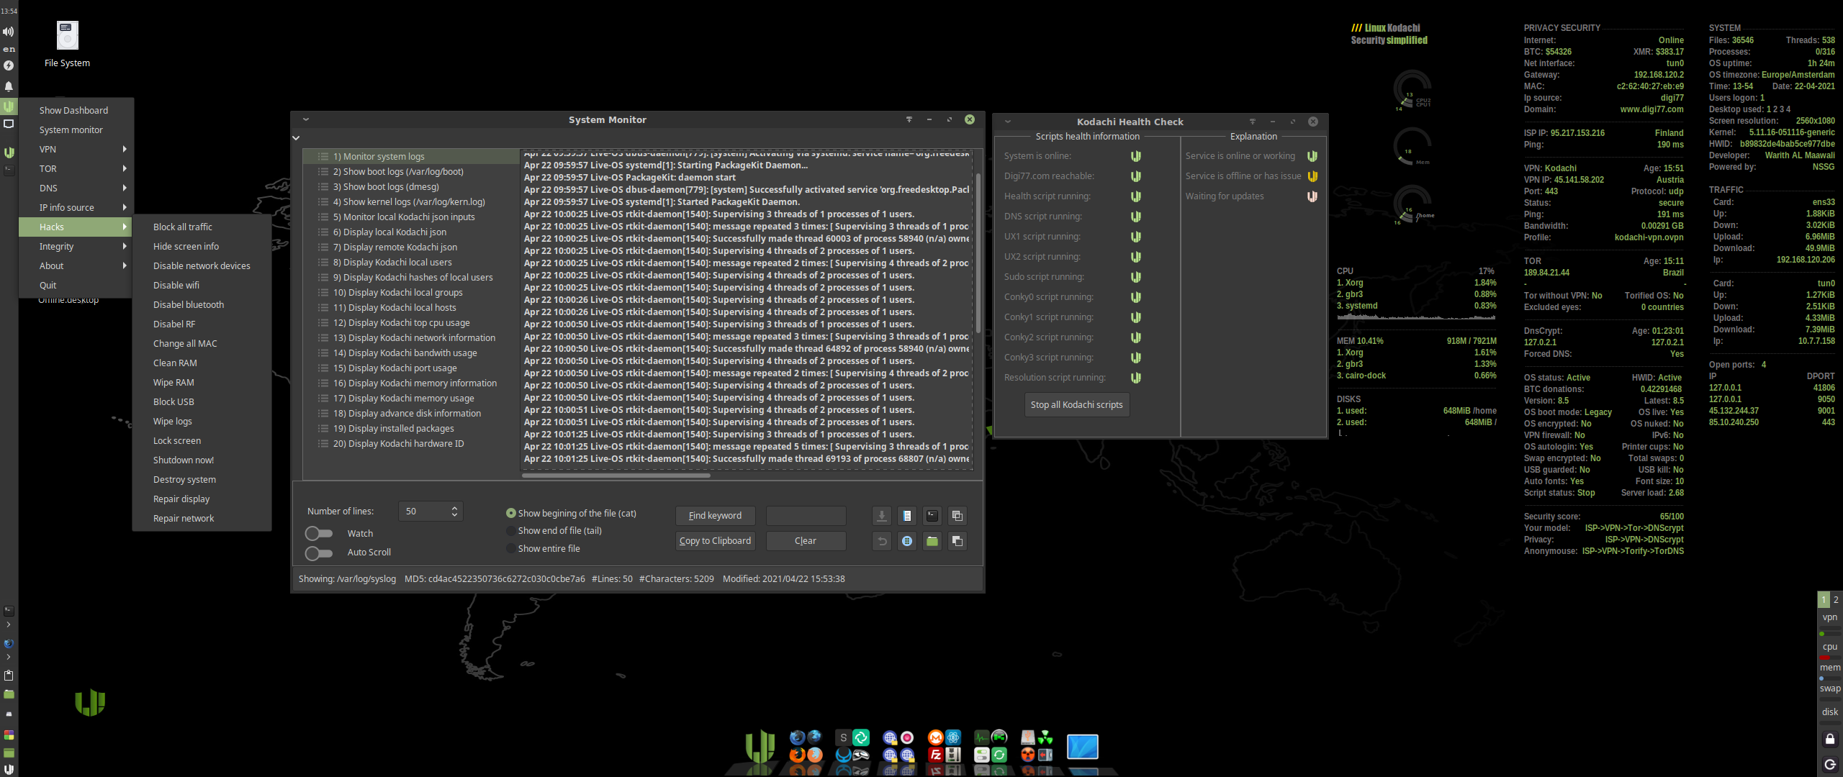Click the green refresh sync dock icon

tap(999, 755)
